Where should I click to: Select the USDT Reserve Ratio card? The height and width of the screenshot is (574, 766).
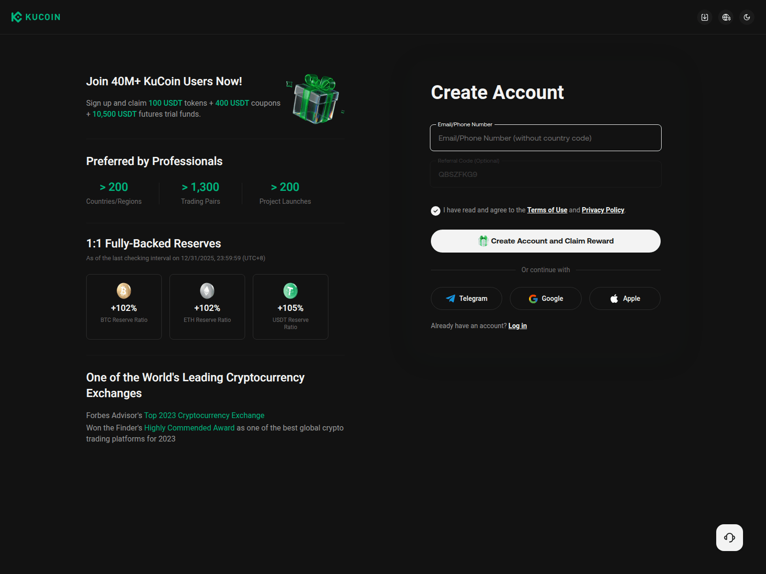tap(291, 307)
